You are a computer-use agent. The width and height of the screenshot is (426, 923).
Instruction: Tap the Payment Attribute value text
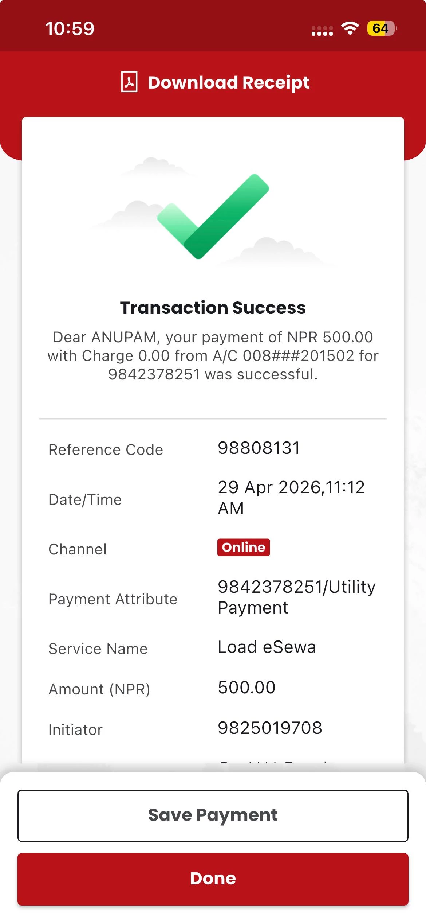click(x=296, y=597)
